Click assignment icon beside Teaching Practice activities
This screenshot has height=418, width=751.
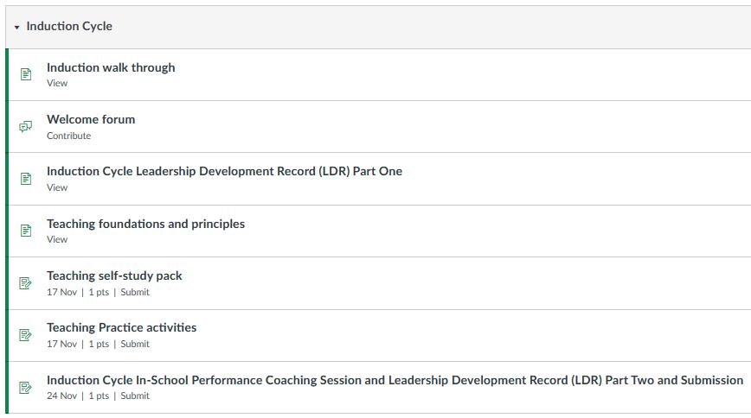pos(26,335)
